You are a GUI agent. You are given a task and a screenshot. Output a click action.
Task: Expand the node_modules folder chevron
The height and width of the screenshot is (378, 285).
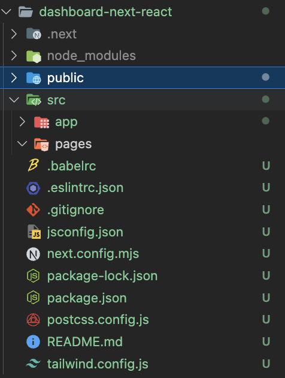click(14, 56)
